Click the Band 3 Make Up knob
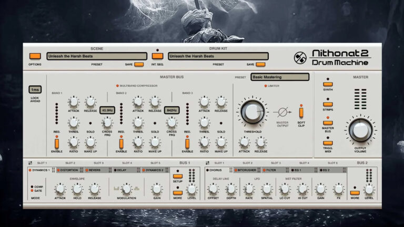Image resolution: width=404 pixels, height=227 pixels. (221, 142)
